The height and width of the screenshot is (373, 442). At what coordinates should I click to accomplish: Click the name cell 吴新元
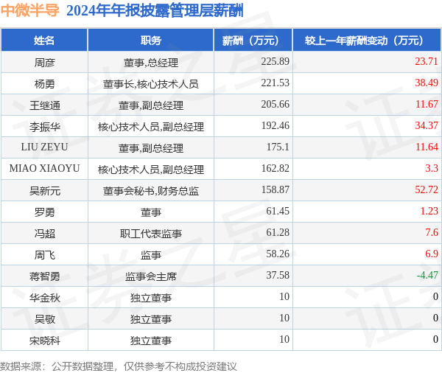(44, 191)
